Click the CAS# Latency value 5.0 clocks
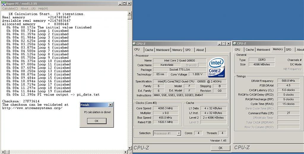 [x=289, y=90]
